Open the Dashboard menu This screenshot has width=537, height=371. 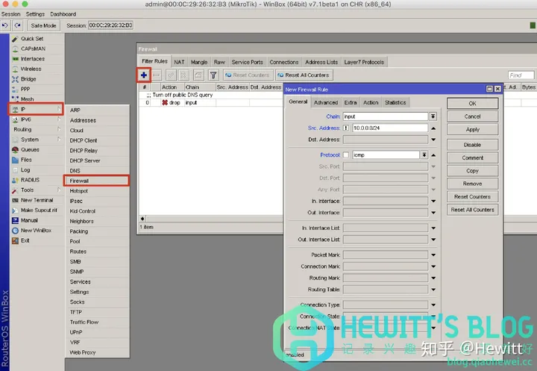[x=63, y=14]
